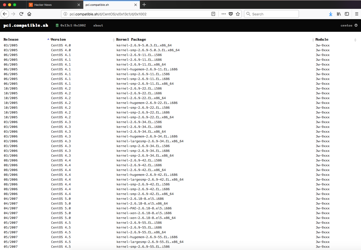Click kernel-2.6.9-11.EL.x86_64 entry
The width and height of the screenshot is (361, 250).
coord(141,65)
